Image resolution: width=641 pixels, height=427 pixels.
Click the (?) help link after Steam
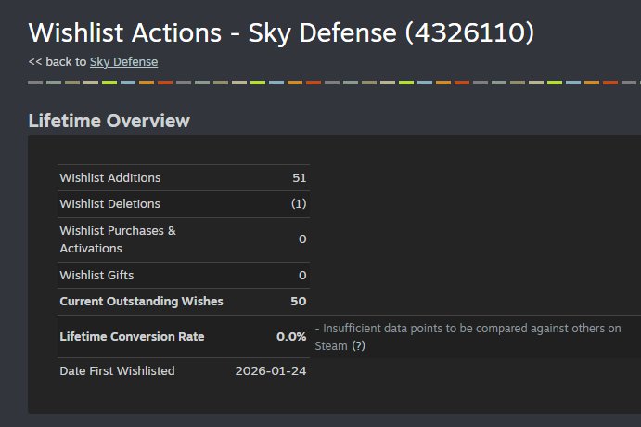click(358, 346)
